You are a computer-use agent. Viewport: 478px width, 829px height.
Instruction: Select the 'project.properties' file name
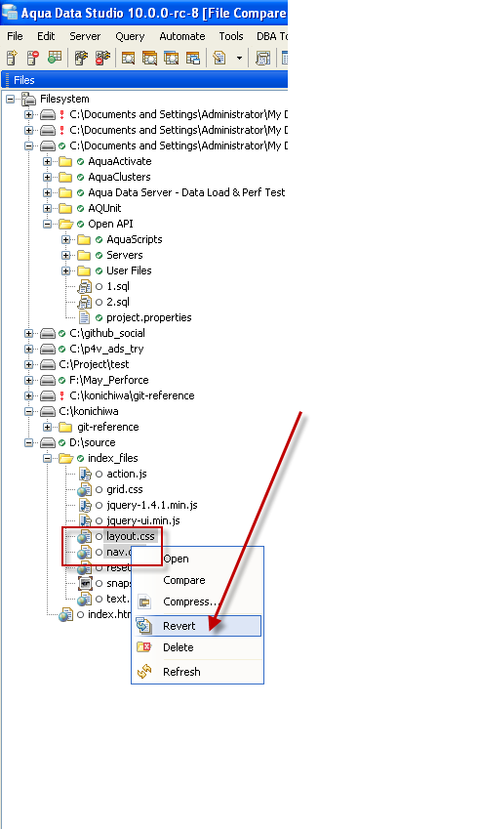149,317
